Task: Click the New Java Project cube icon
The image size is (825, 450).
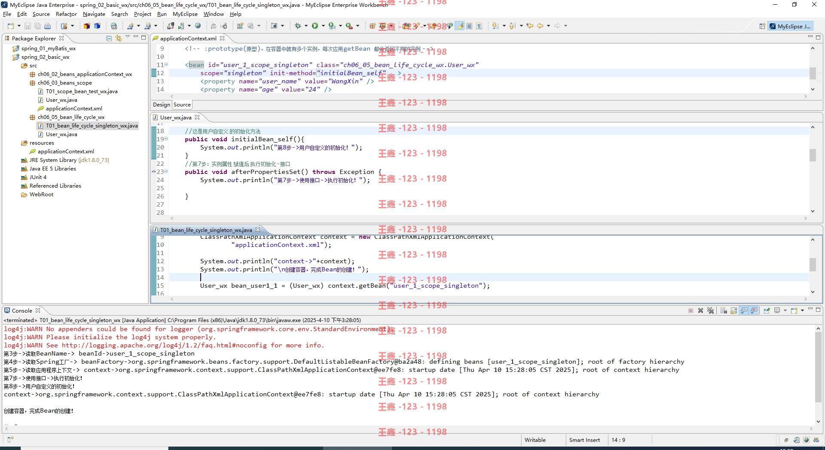Action: coord(87,26)
